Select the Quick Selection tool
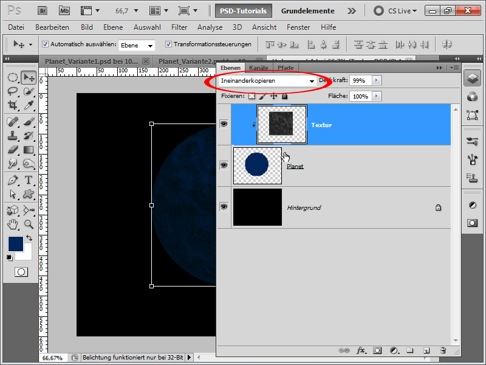The width and height of the screenshot is (486, 365). [x=29, y=91]
